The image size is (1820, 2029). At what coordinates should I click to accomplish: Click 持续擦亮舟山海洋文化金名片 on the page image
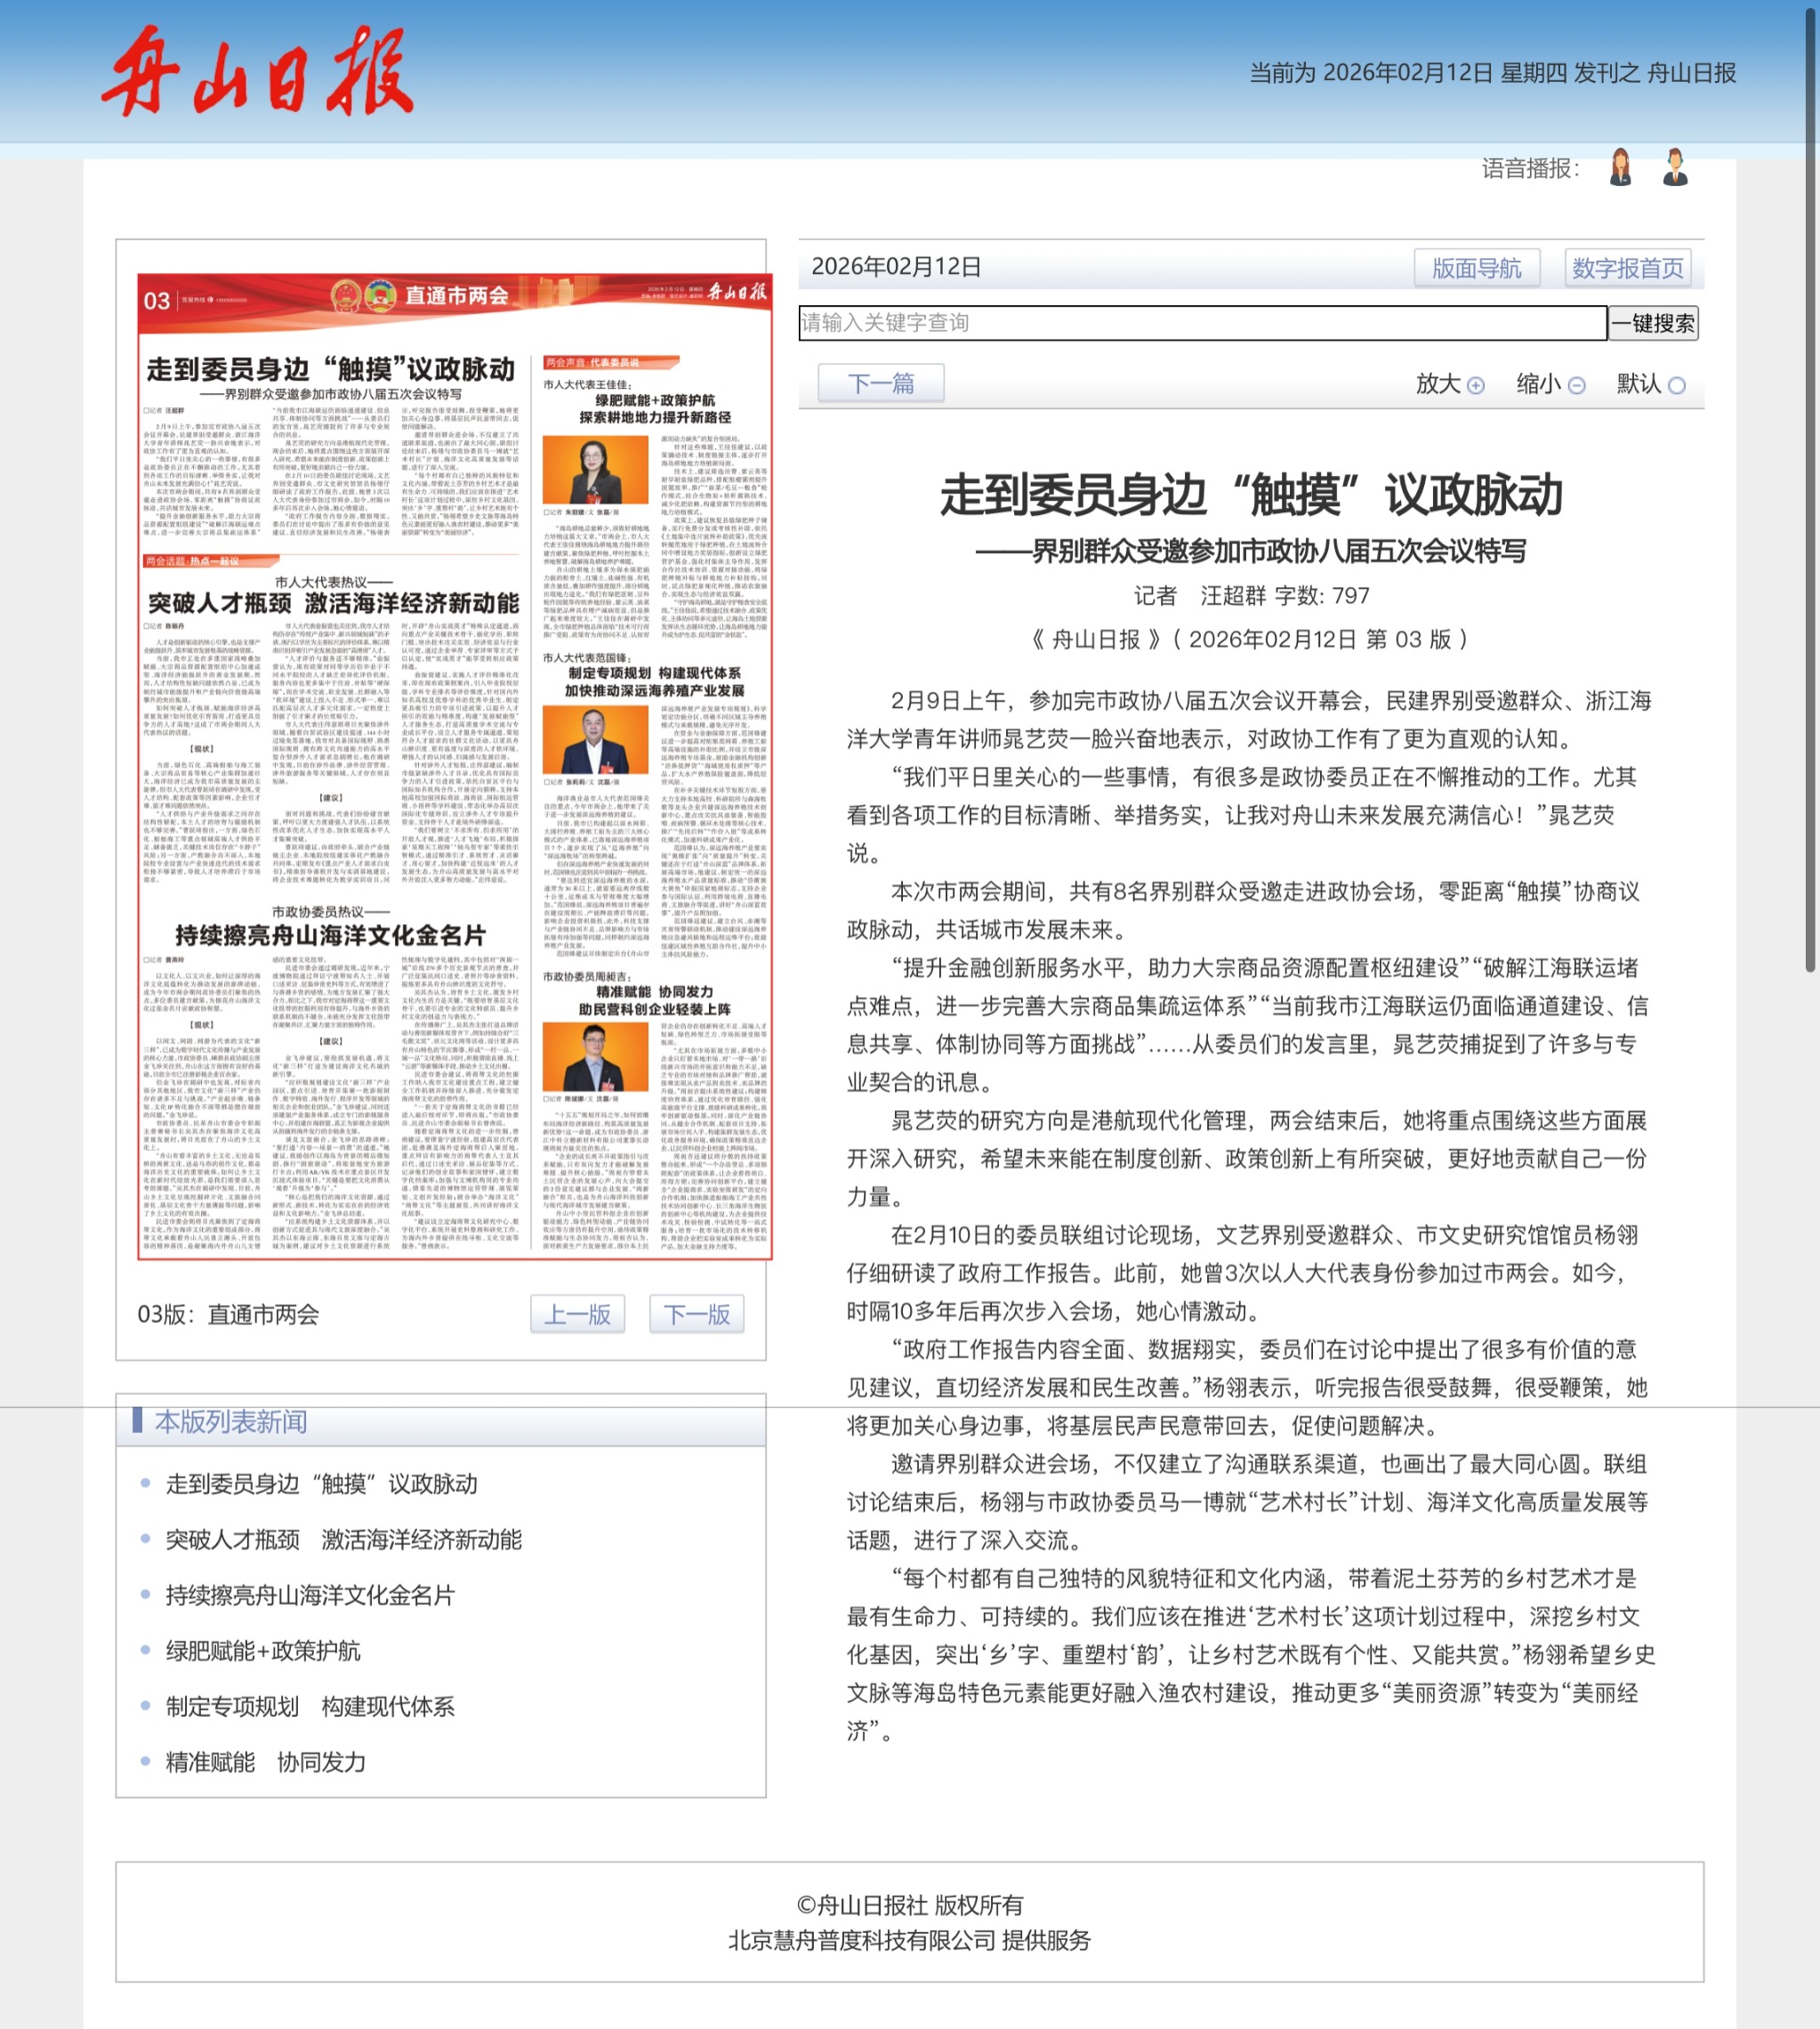tap(331, 935)
